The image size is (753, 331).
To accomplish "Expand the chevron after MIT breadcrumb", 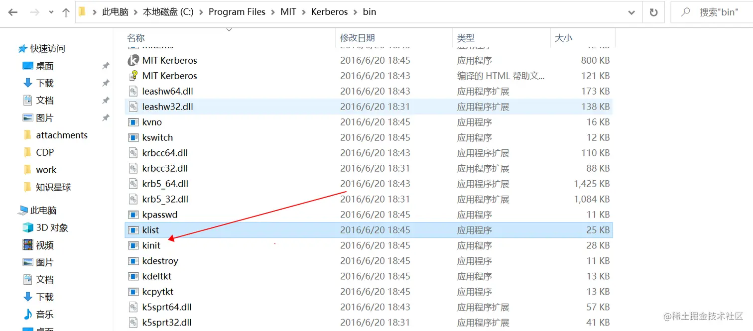I will [304, 12].
